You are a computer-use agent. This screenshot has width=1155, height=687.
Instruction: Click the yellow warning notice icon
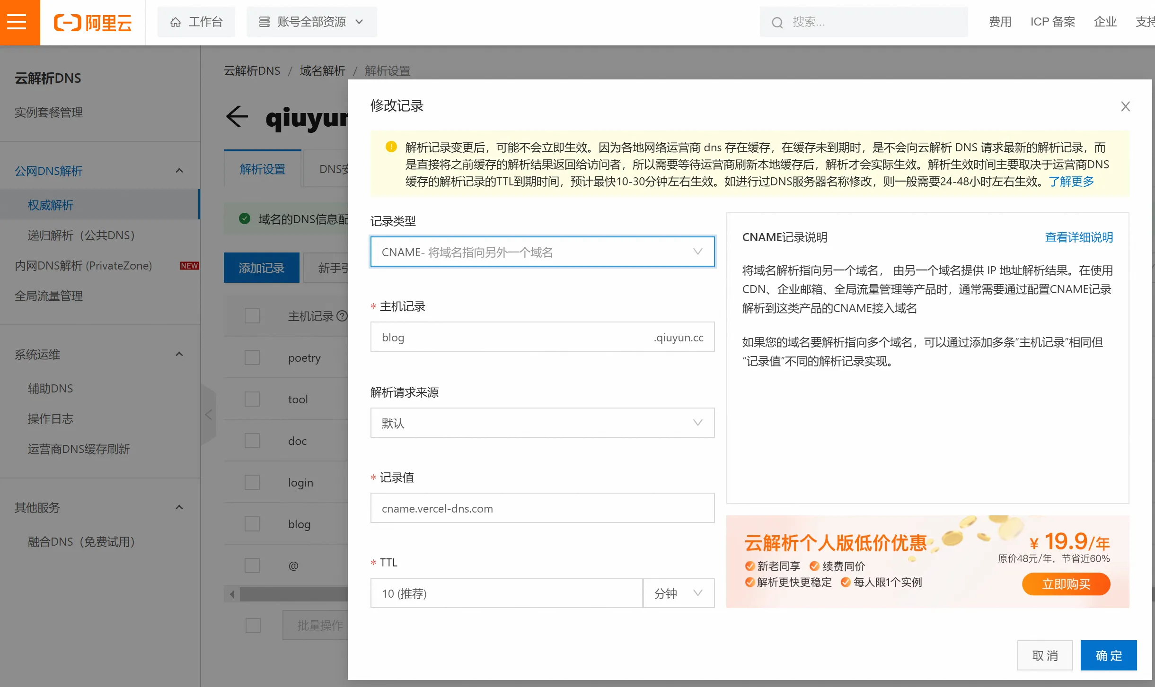pos(391,147)
